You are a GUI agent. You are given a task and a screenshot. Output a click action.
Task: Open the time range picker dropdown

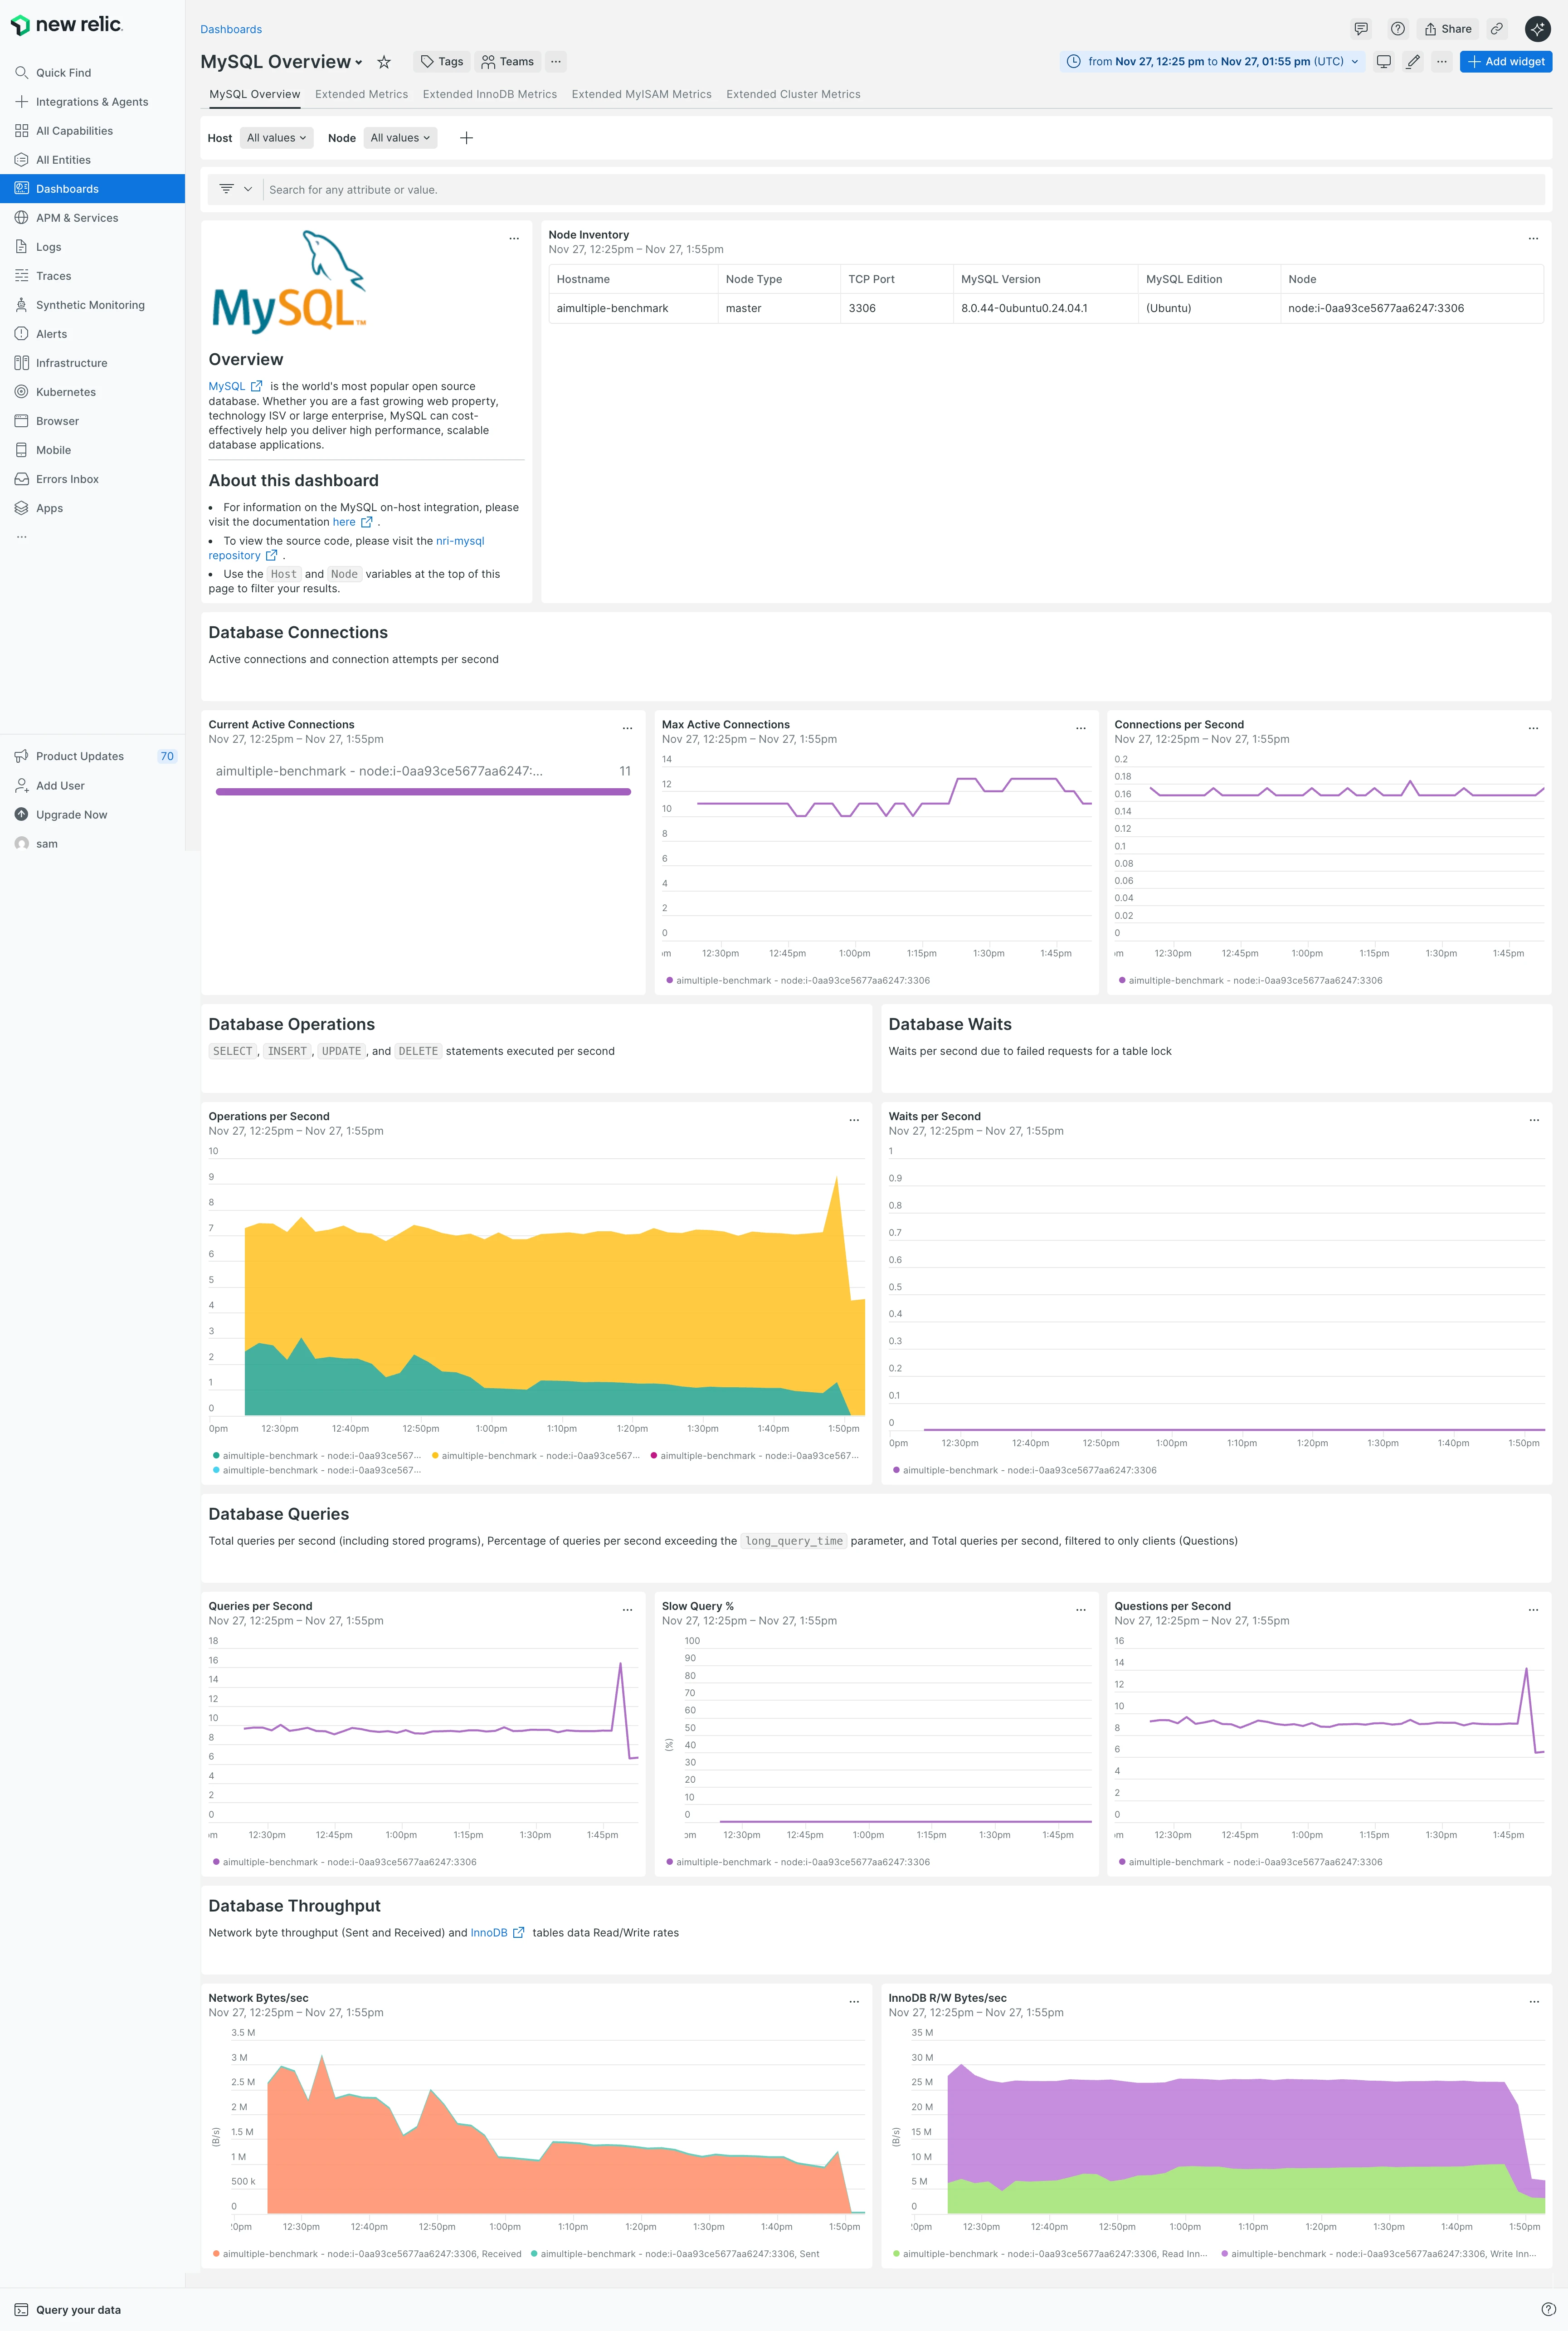coord(1213,62)
